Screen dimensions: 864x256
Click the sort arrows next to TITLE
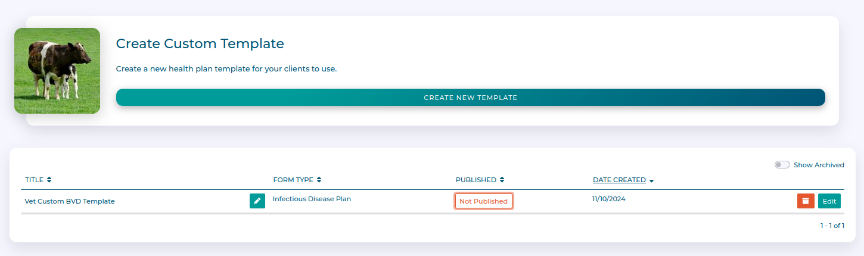[49, 180]
